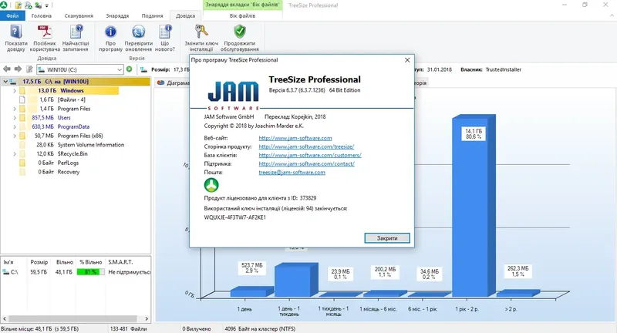This screenshot has width=617, height=333.
Task: Click the horizontal scrollbar in drive list
Action: click(x=72, y=319)
